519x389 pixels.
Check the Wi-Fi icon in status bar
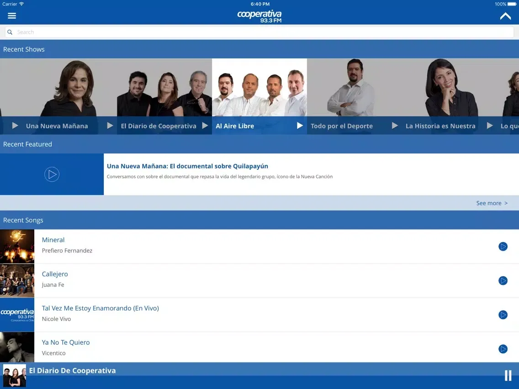[x=21, y=4]
